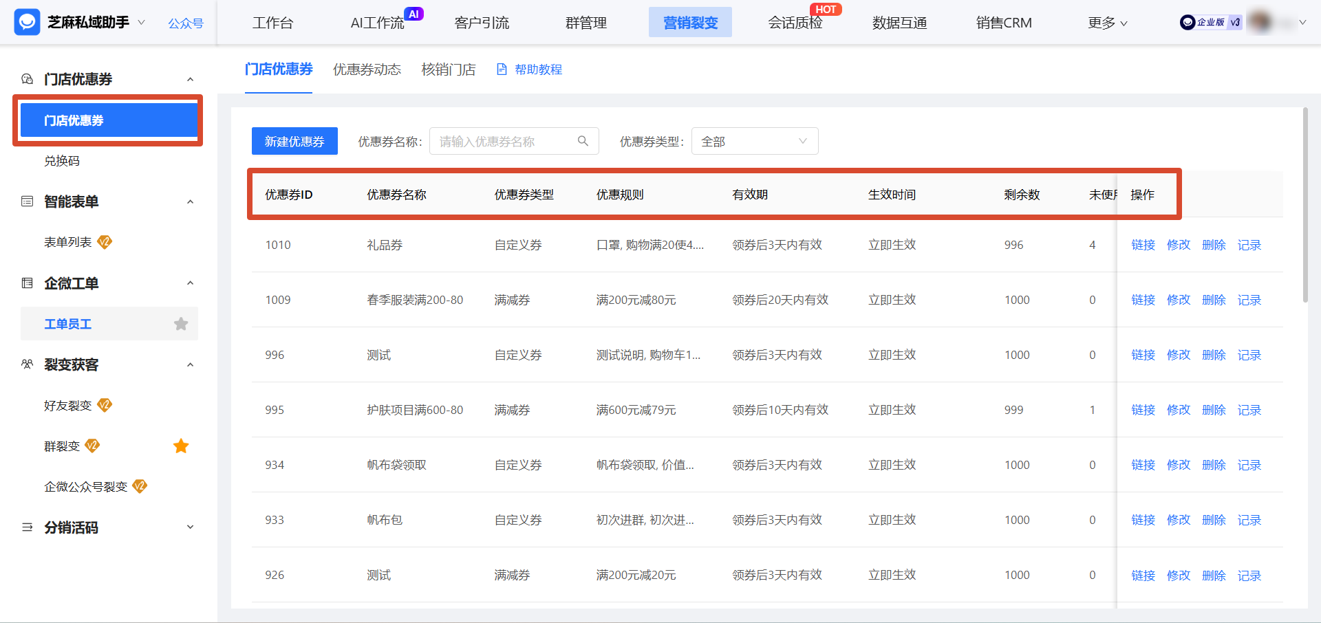Click 修改 for coupon 1009
The width and height of the screenshot is (1321, 623).
(1179, 300)
